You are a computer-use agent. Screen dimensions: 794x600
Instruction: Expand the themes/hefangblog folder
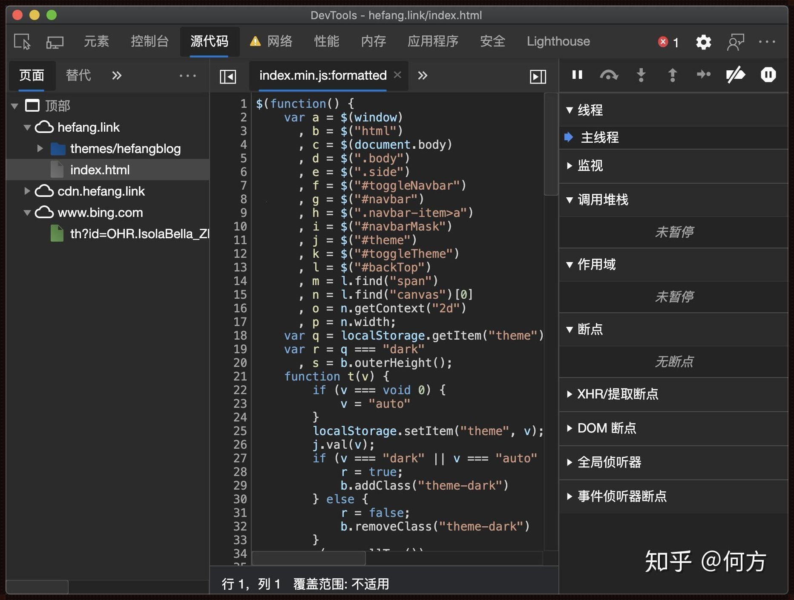[x=40, y=148]
